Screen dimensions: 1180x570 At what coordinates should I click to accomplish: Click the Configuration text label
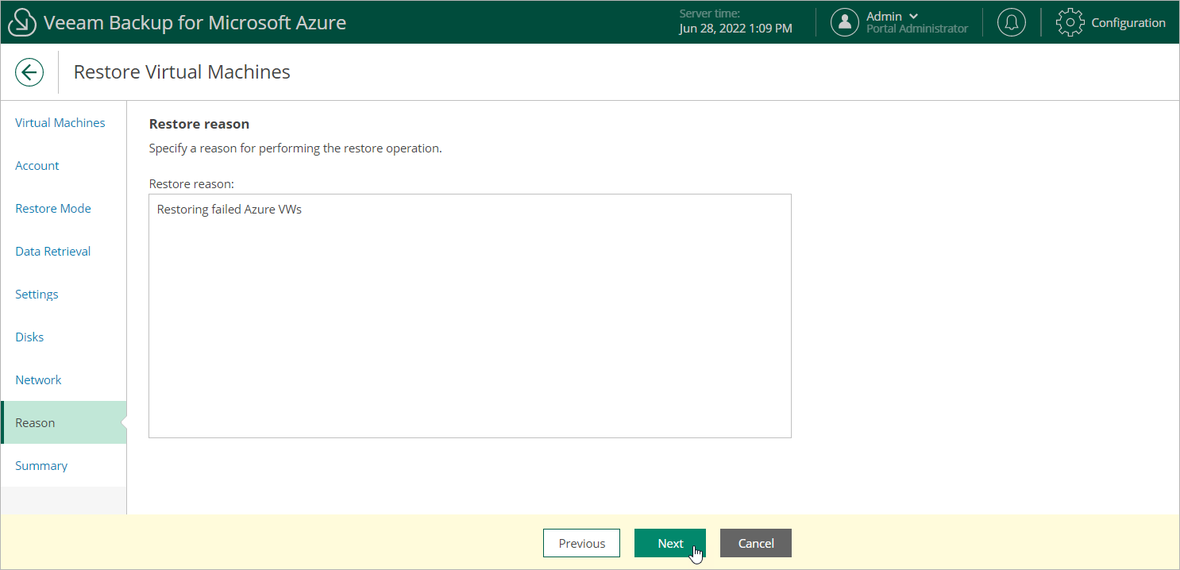(x=1128, y=22)
